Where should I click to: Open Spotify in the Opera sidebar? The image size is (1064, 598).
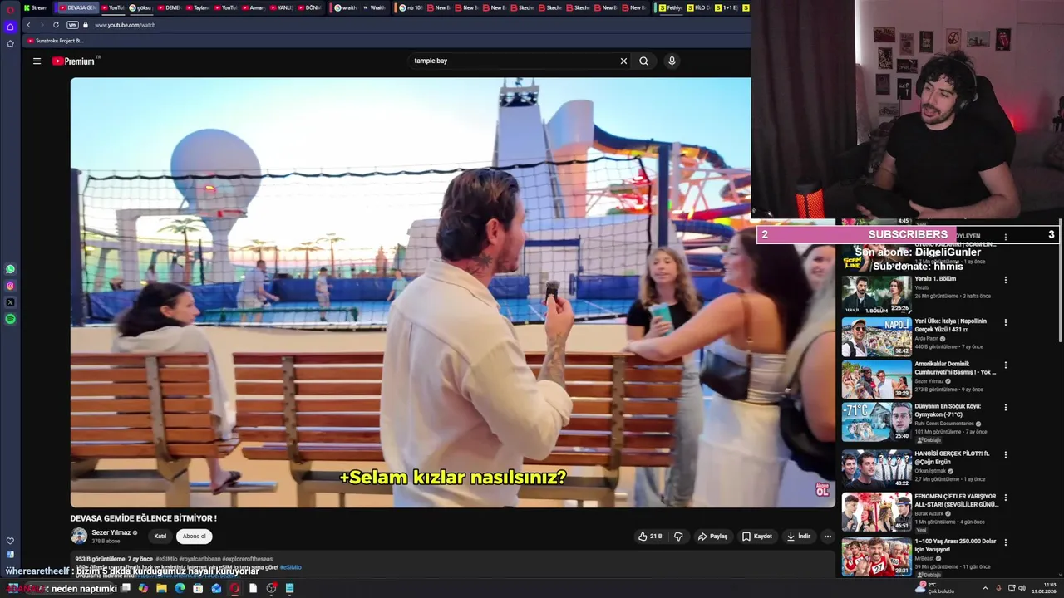tap(10, 319)
